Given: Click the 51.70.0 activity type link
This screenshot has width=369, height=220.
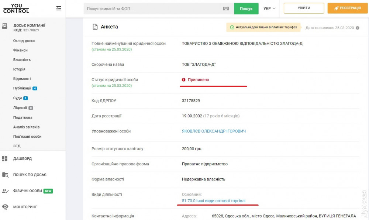Looking at the screenshot, I should 213,201.
